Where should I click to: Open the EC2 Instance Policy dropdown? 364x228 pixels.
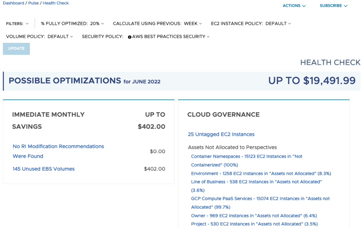coord(251,24)
